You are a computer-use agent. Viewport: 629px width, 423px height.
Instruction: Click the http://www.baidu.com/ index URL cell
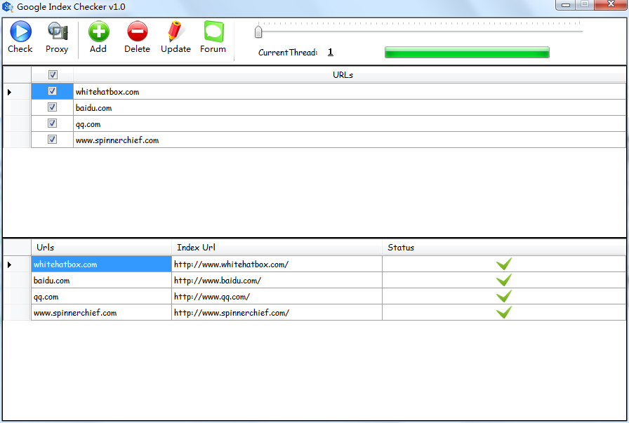(218, 281)
